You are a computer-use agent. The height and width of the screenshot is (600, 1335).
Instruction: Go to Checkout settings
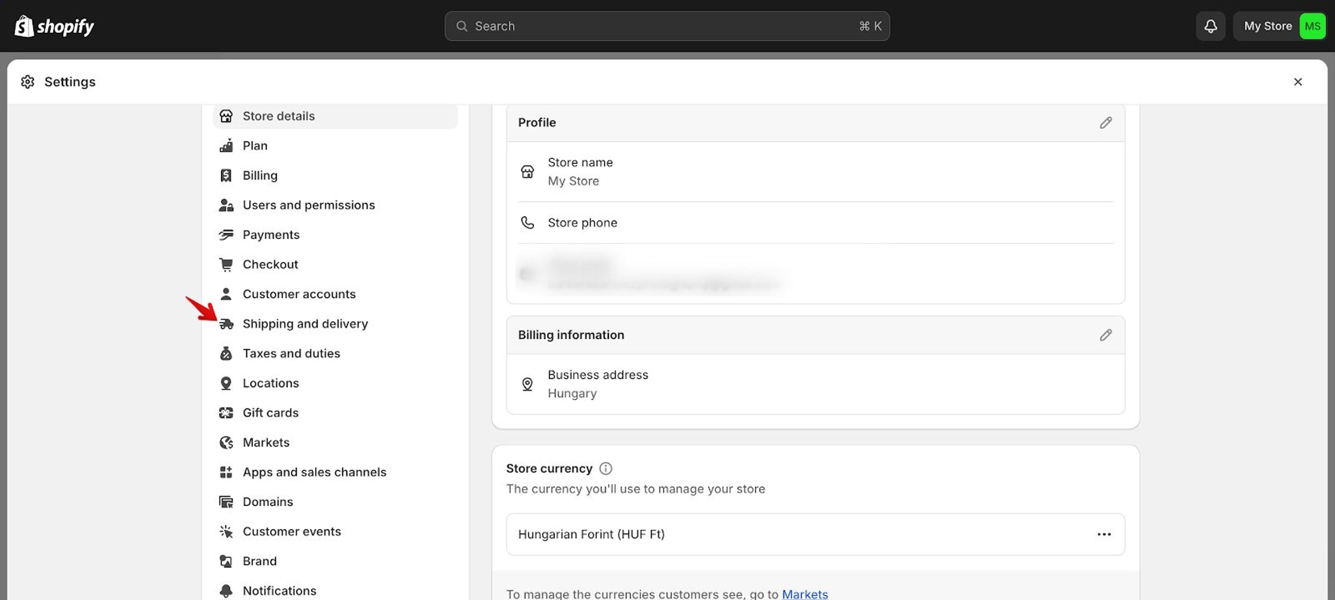pyautogui.click(x=335, y=264)
